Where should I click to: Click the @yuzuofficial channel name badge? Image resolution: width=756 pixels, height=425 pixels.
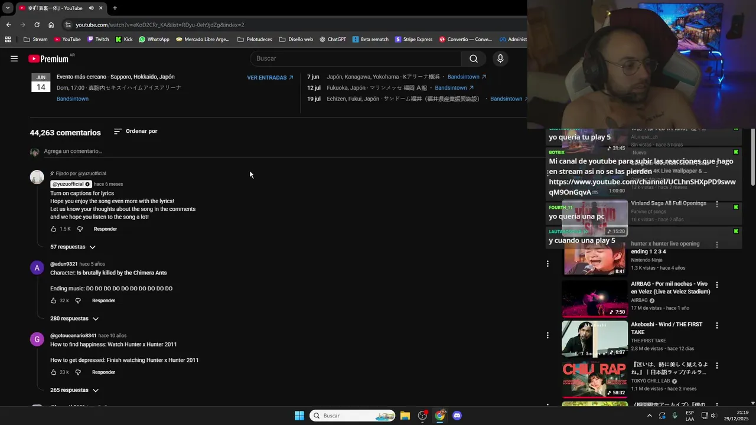pyautogui.click(x=71, y=184)
